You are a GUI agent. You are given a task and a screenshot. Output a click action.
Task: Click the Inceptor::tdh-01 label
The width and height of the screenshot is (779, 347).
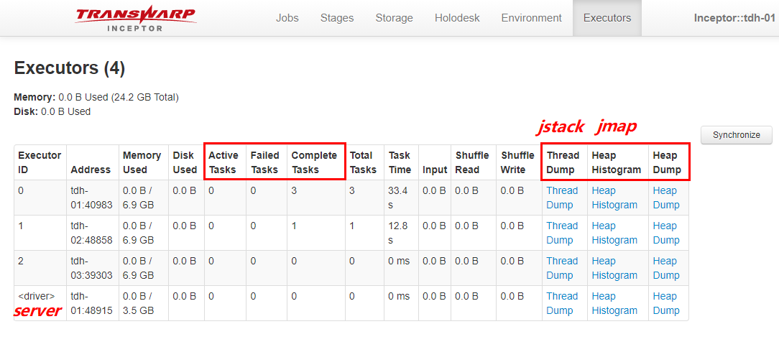pos(734,18)
